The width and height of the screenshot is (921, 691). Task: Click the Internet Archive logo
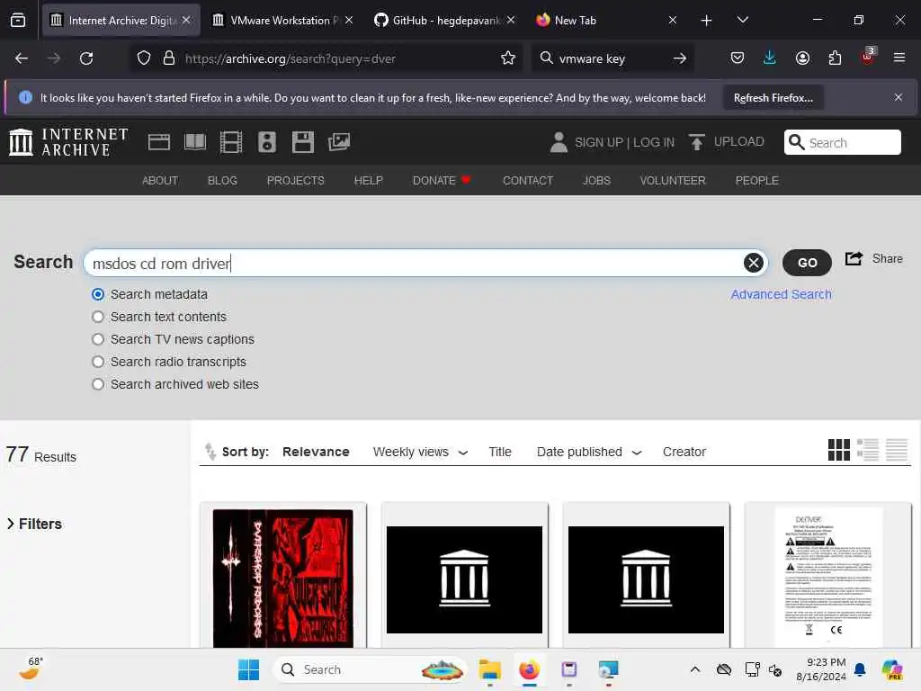tap(68, 142)
